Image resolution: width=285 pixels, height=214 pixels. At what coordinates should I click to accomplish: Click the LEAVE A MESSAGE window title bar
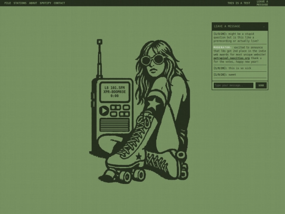[x=240, y=26]
